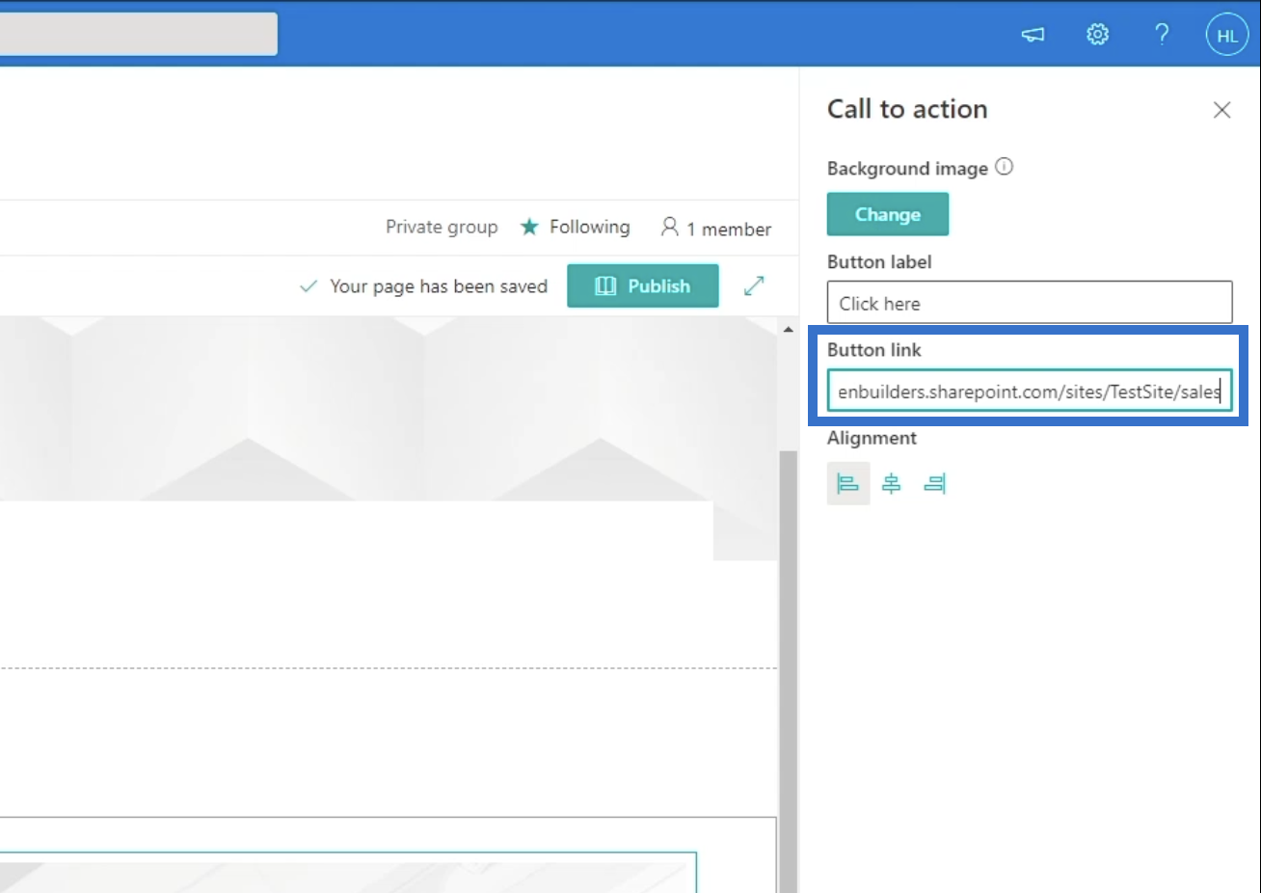
Task: Click the Button label caption
Action: (879, 261)
